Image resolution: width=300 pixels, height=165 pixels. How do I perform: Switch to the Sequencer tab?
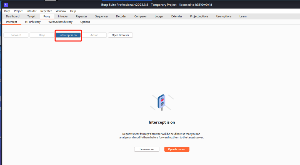point(101,16)
